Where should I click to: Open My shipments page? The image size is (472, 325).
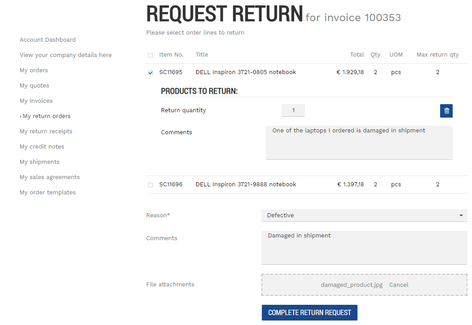[x=40, y=162]
